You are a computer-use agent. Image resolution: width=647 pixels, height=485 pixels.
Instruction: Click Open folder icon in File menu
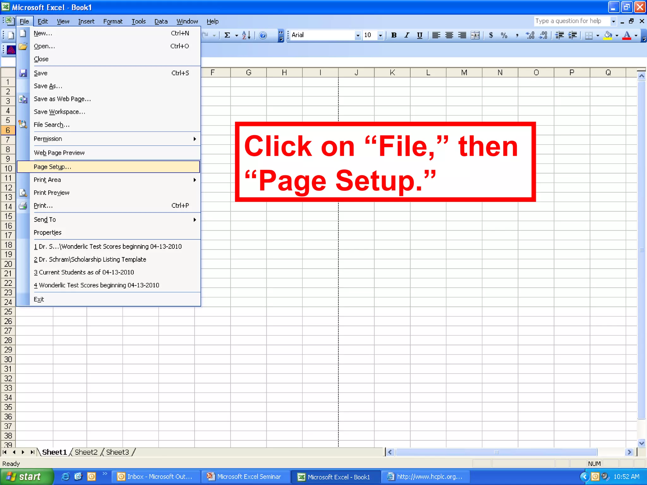tap(23, 46)
